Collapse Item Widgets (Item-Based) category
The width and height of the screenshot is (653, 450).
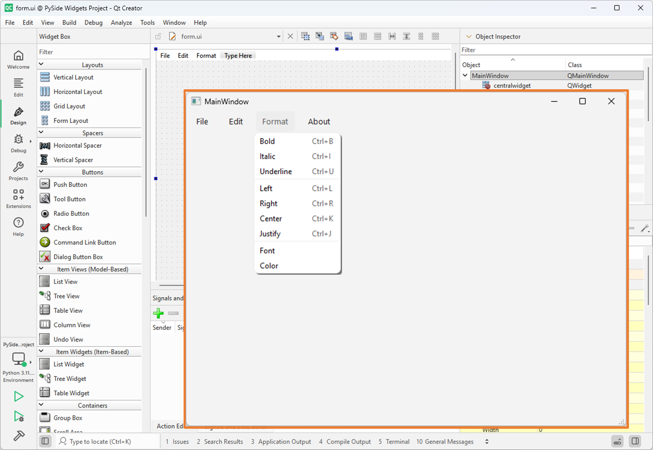coord(41,351)
